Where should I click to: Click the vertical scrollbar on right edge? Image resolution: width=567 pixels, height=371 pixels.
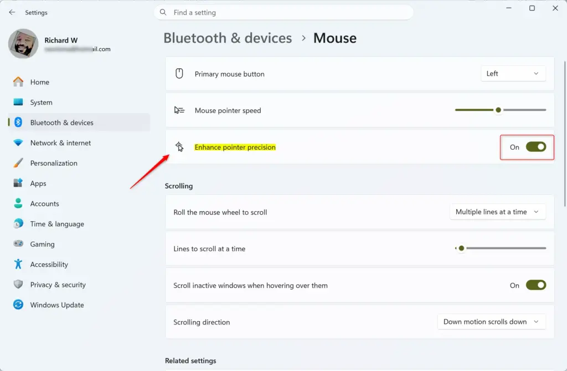click(564, 134)
